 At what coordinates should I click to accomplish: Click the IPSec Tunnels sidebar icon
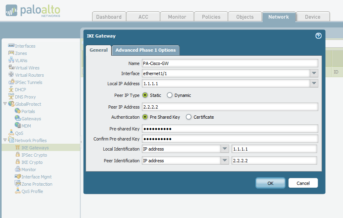pos(11,82)
